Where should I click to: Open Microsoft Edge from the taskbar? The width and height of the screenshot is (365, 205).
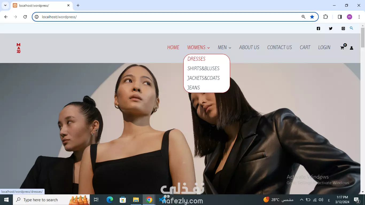pos(110,200)
